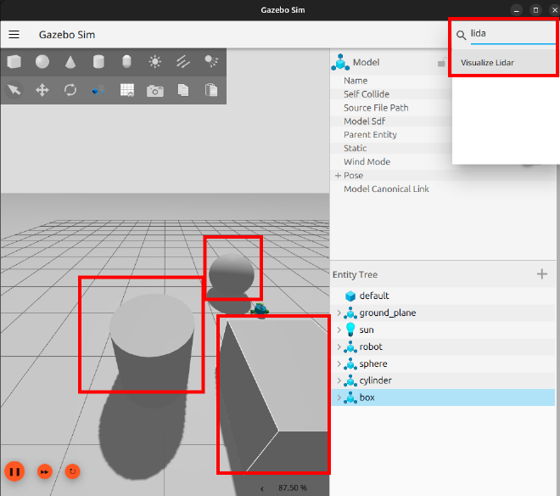Click the Source File Path row
This screenshot has width=560, height=496.
pyautogui.click(x=391, y=108)
